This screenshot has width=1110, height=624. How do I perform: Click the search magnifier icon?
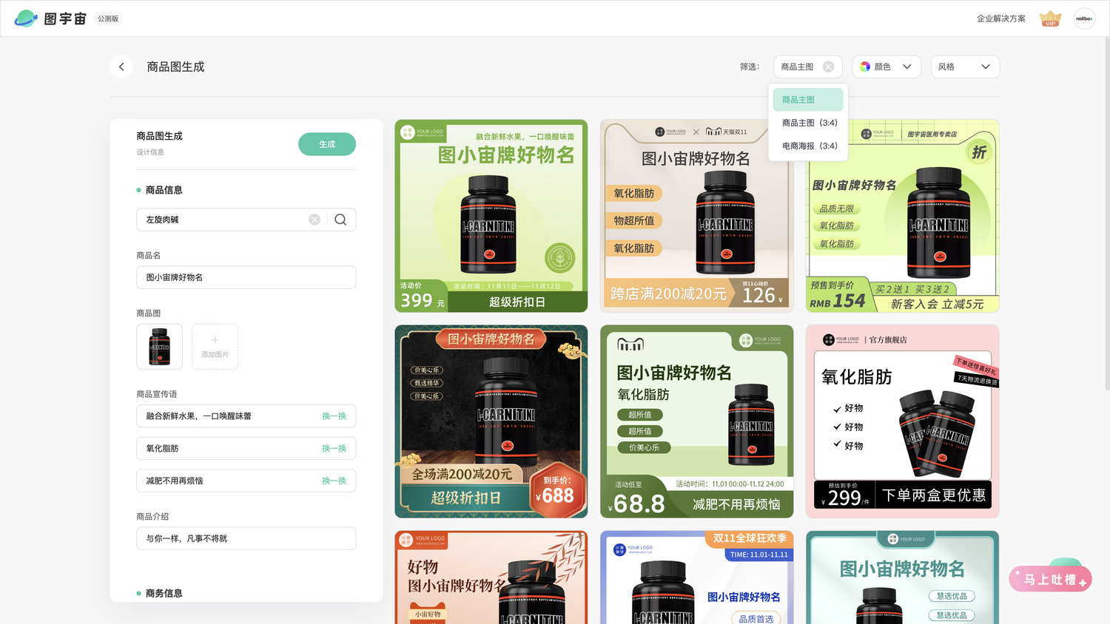[340, 220]
